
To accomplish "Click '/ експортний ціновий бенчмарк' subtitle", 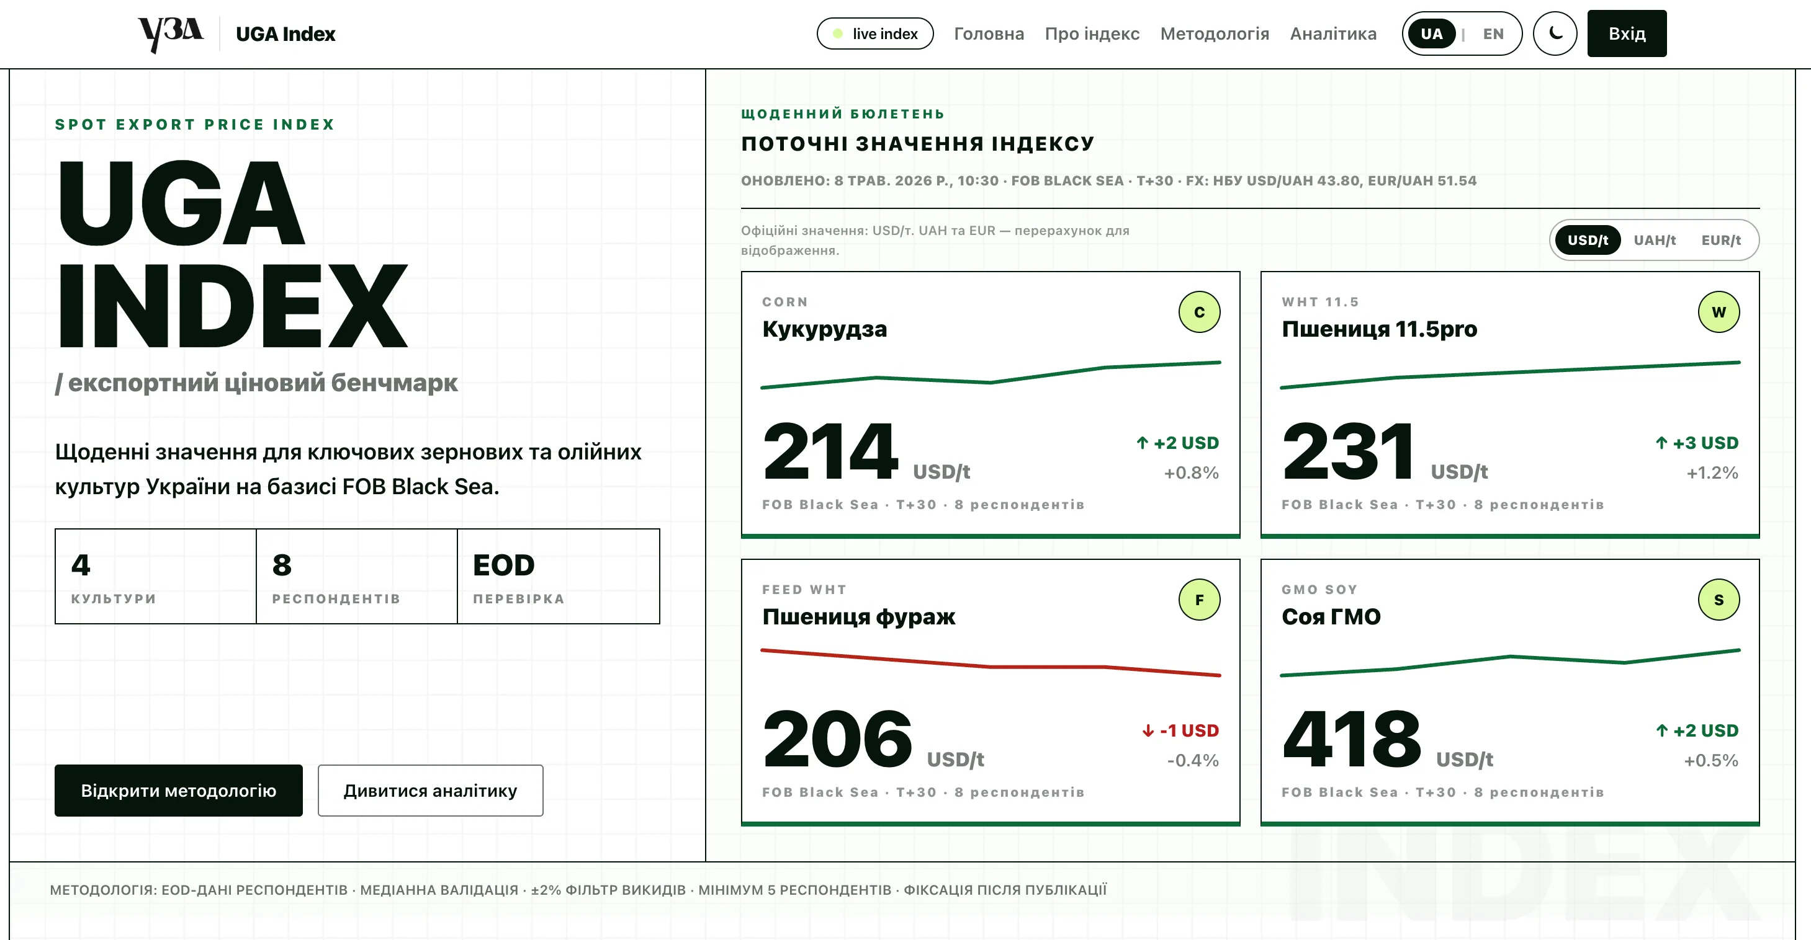I will click(x=256, y=383).
